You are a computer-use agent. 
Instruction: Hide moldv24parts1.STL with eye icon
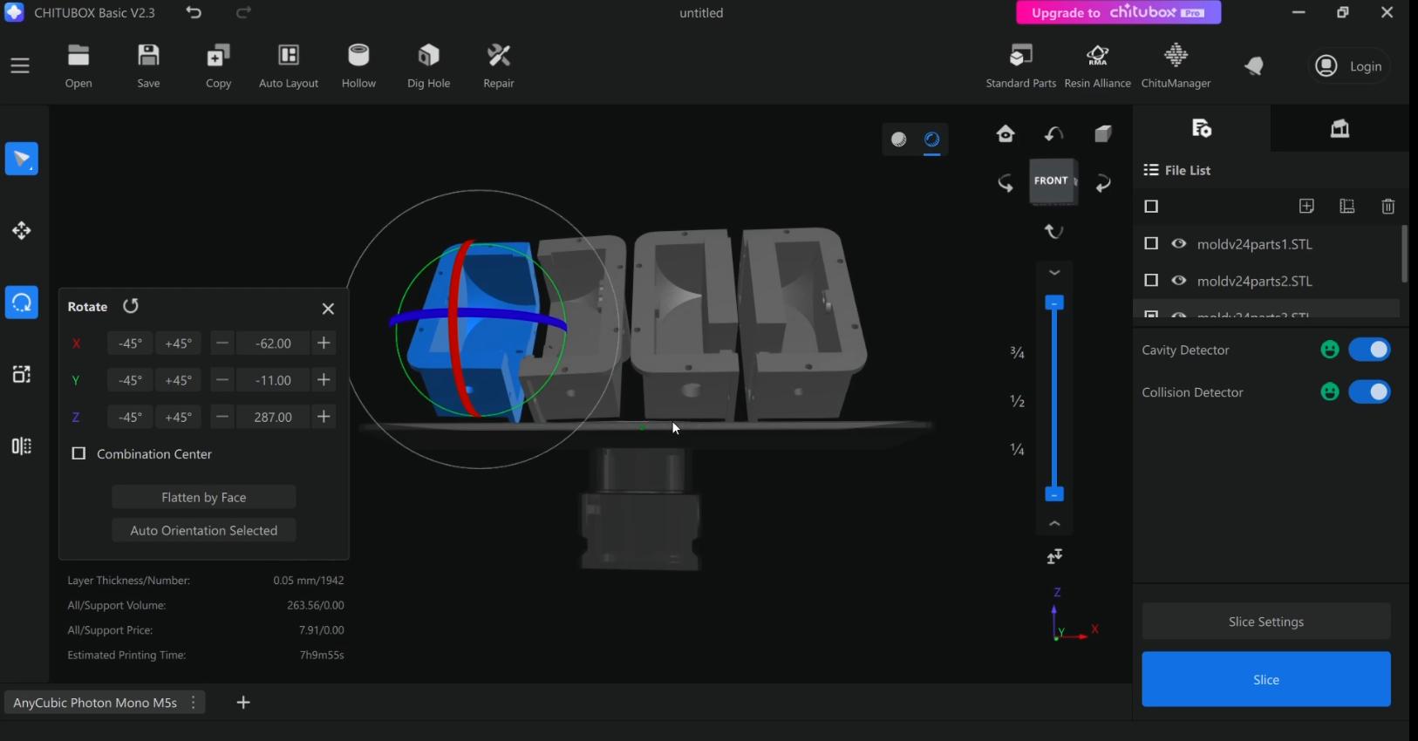coord(1179,244)
